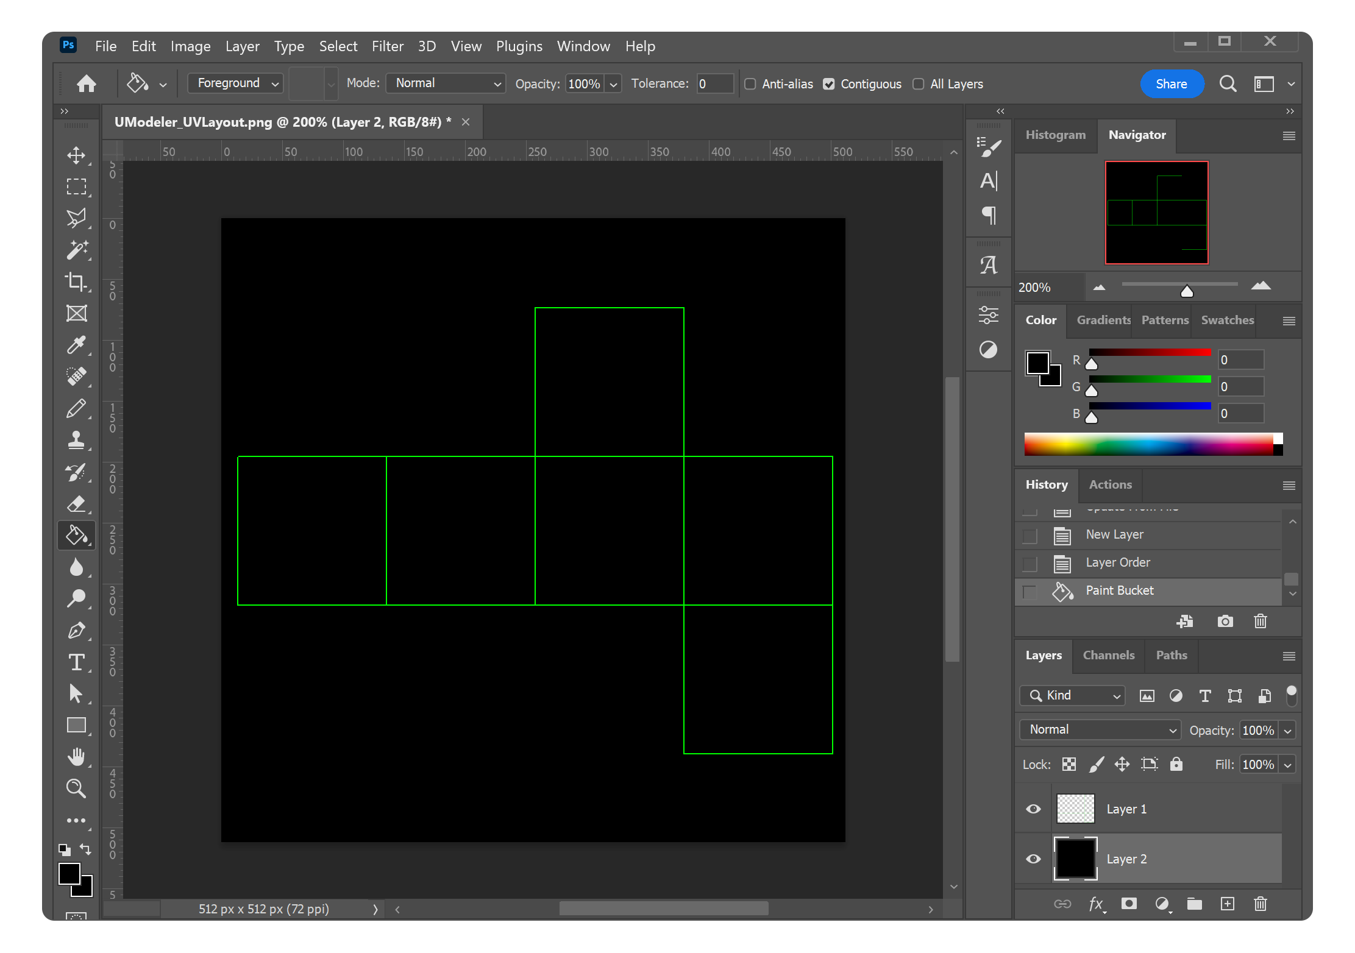Select the Pen tool
Image resolution: width=1355 pixels, height=953 pixels.
pyautogui.click(x=76, y=631)
